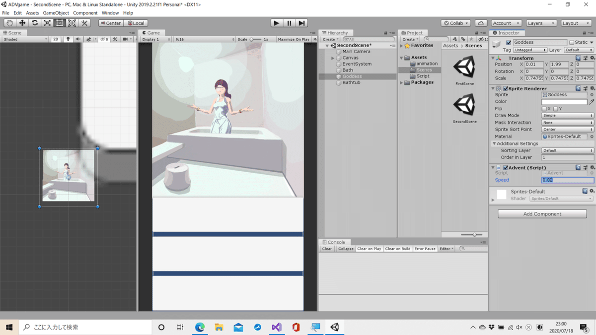The height and width of the screenshot is (335, 596).
Task: Toggle Scene lighting bulb icon
Action: (x=69, y=39)
